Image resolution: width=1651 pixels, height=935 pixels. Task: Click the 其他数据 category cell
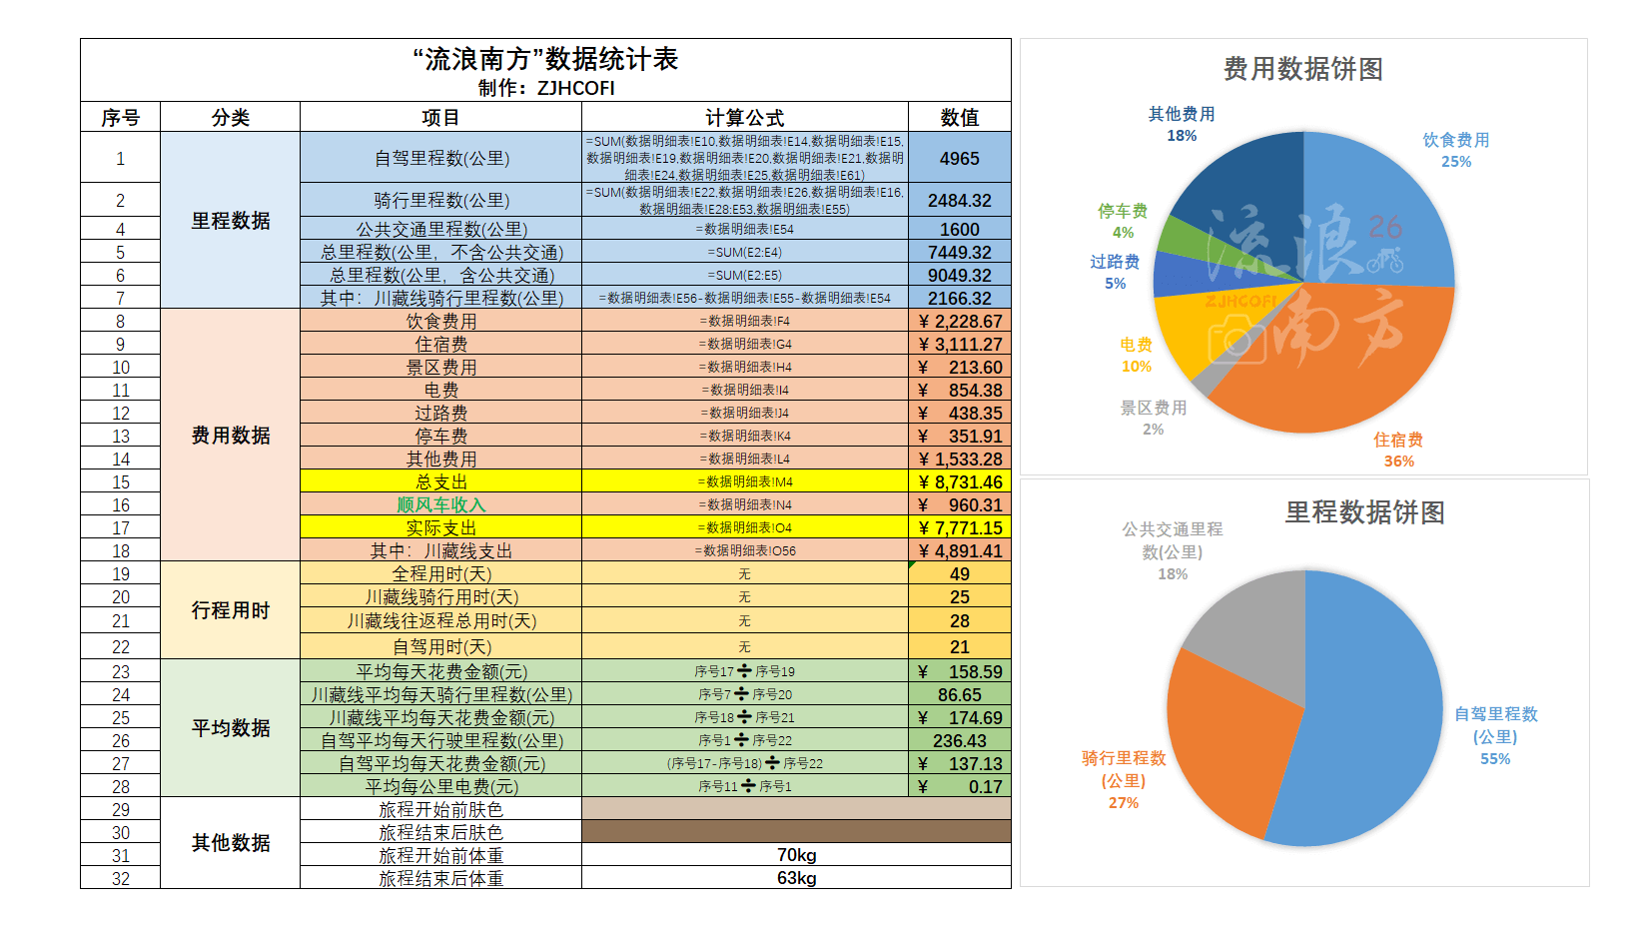tap(231, 842)
